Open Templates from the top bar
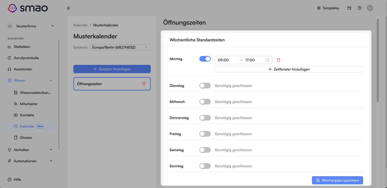The height and width of the screenshot is (188, 387). (328, 8)
